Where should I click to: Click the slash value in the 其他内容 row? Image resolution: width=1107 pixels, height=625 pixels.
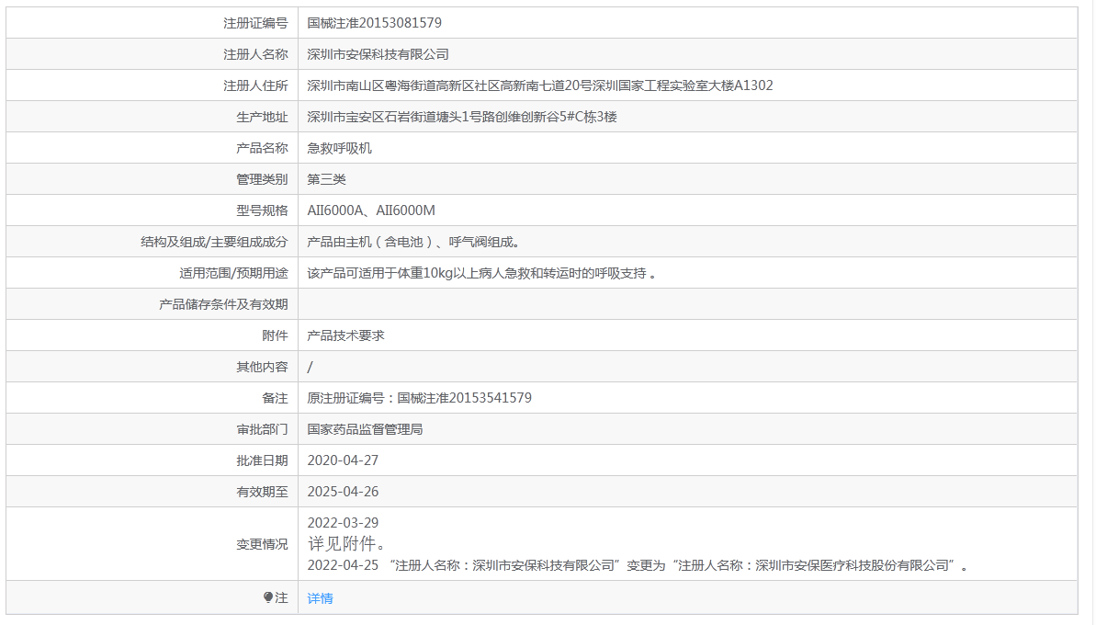point(311,367)
